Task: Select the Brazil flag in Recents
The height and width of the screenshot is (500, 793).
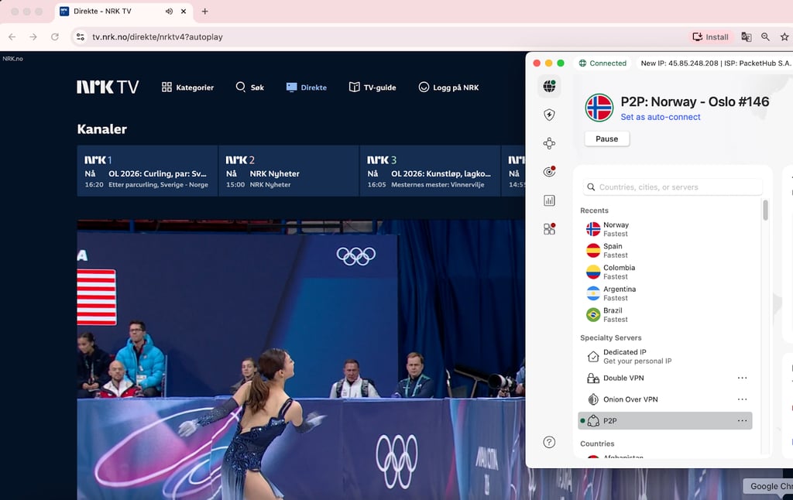Action: coord(593,314)
